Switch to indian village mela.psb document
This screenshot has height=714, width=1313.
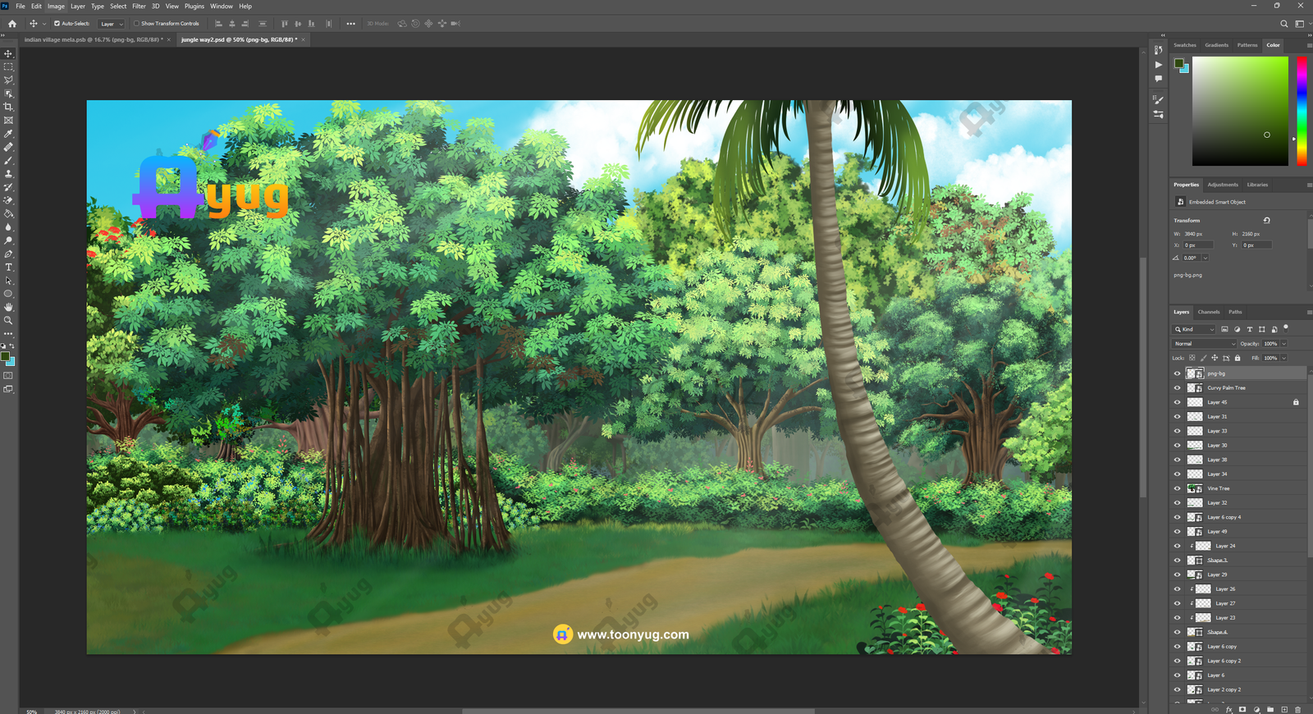[92, 39]
